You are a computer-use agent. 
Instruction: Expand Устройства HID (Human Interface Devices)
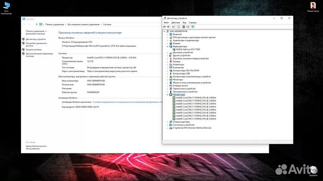tap(167, 128)
